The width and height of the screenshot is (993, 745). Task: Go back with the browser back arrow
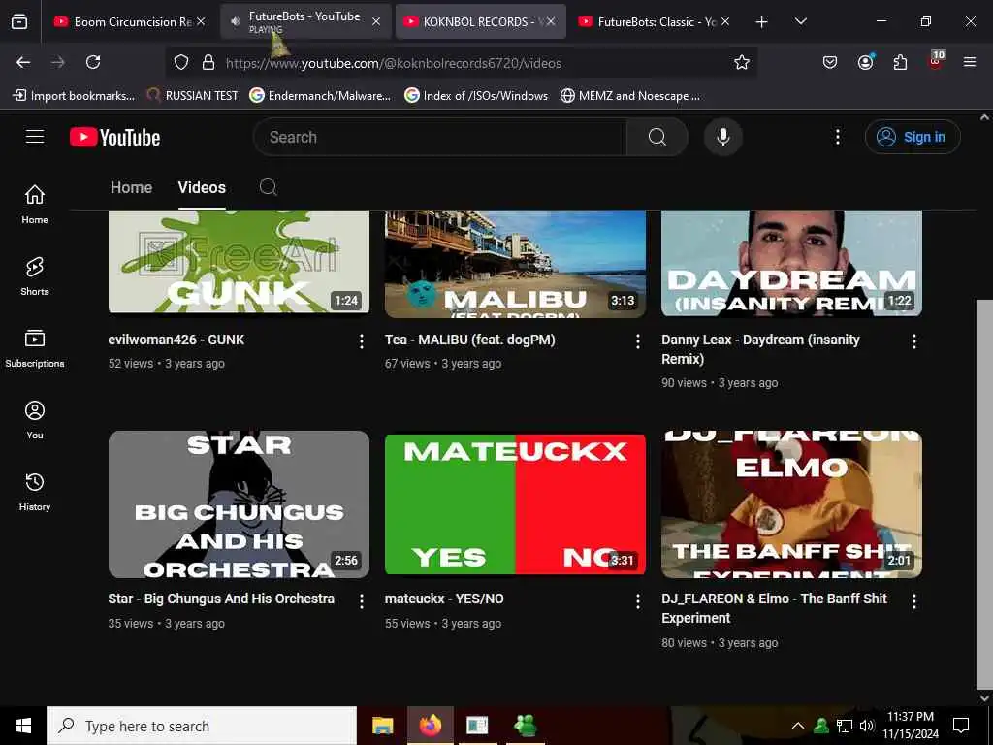(x=23, y=62)
